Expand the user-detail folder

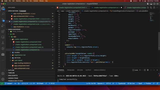18,60
